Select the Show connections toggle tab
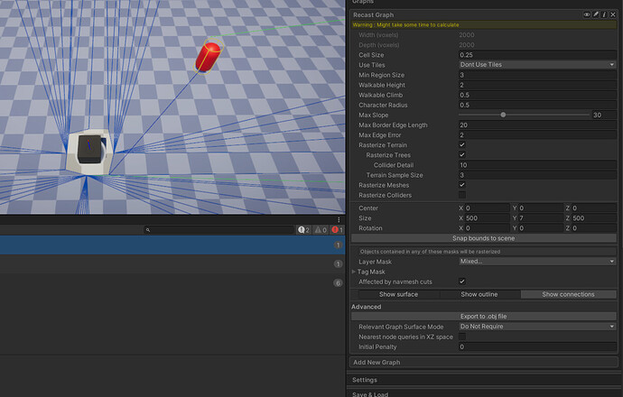The width and height of the screenshot is (623, 397). click(568, 294)
